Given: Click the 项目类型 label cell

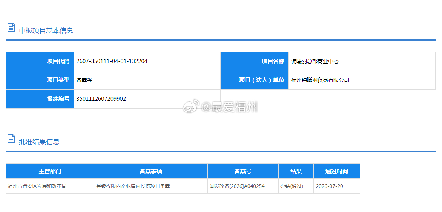Looking at the screenshot, I should coord(40,80).
